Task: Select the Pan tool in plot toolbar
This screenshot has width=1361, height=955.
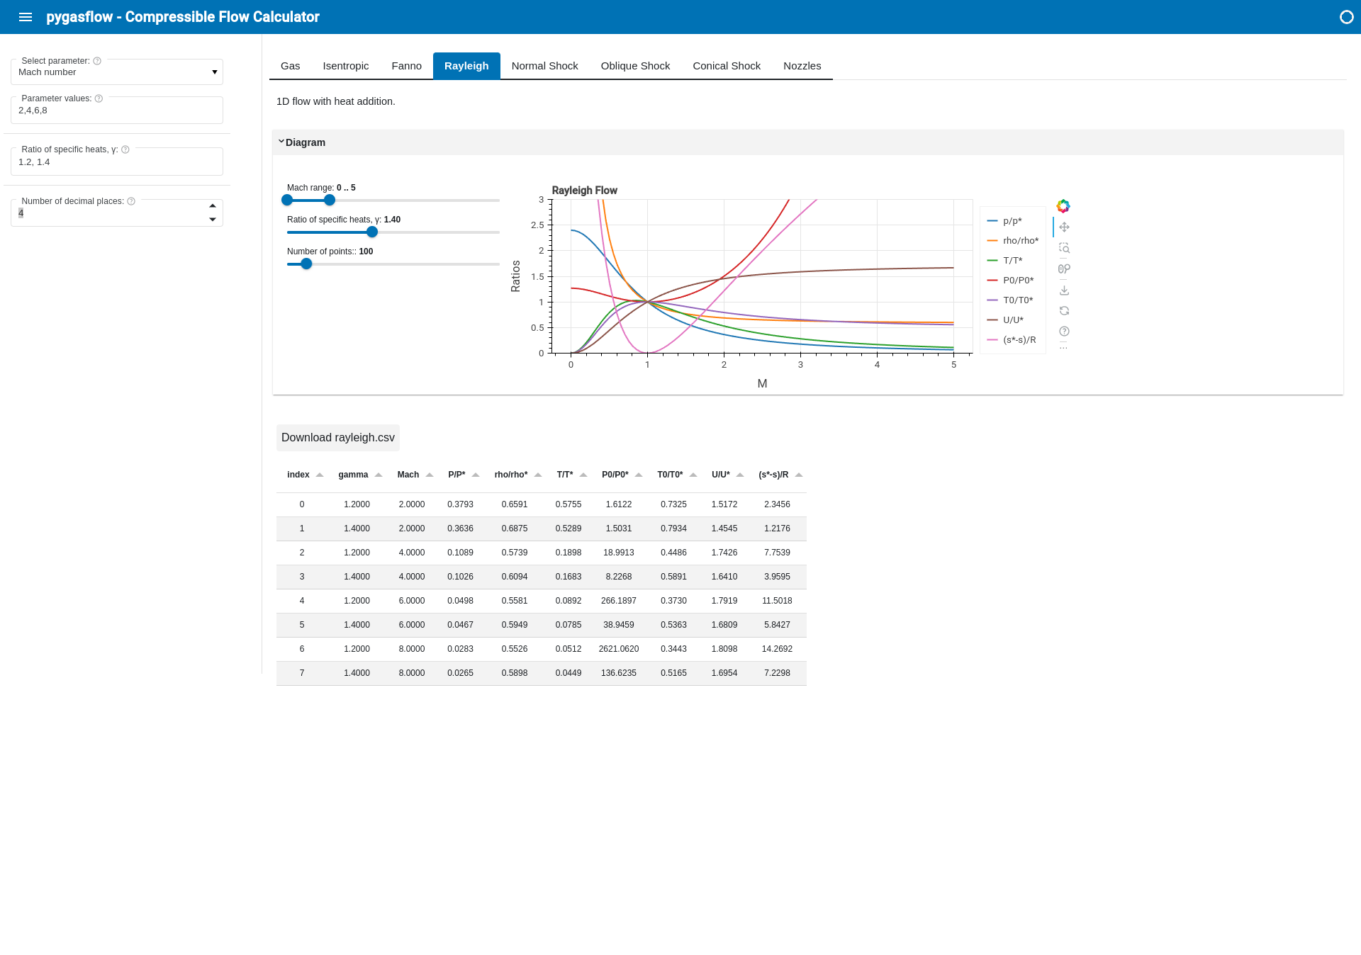Action: 1064,227
